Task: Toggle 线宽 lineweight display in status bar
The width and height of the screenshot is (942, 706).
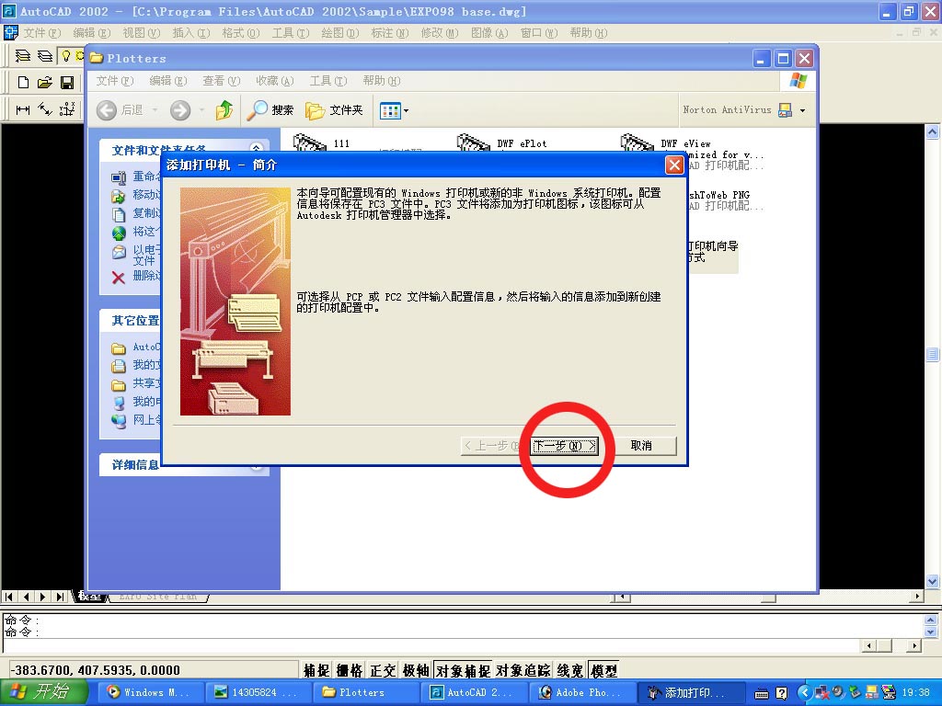Action: (x=570, y=670)
